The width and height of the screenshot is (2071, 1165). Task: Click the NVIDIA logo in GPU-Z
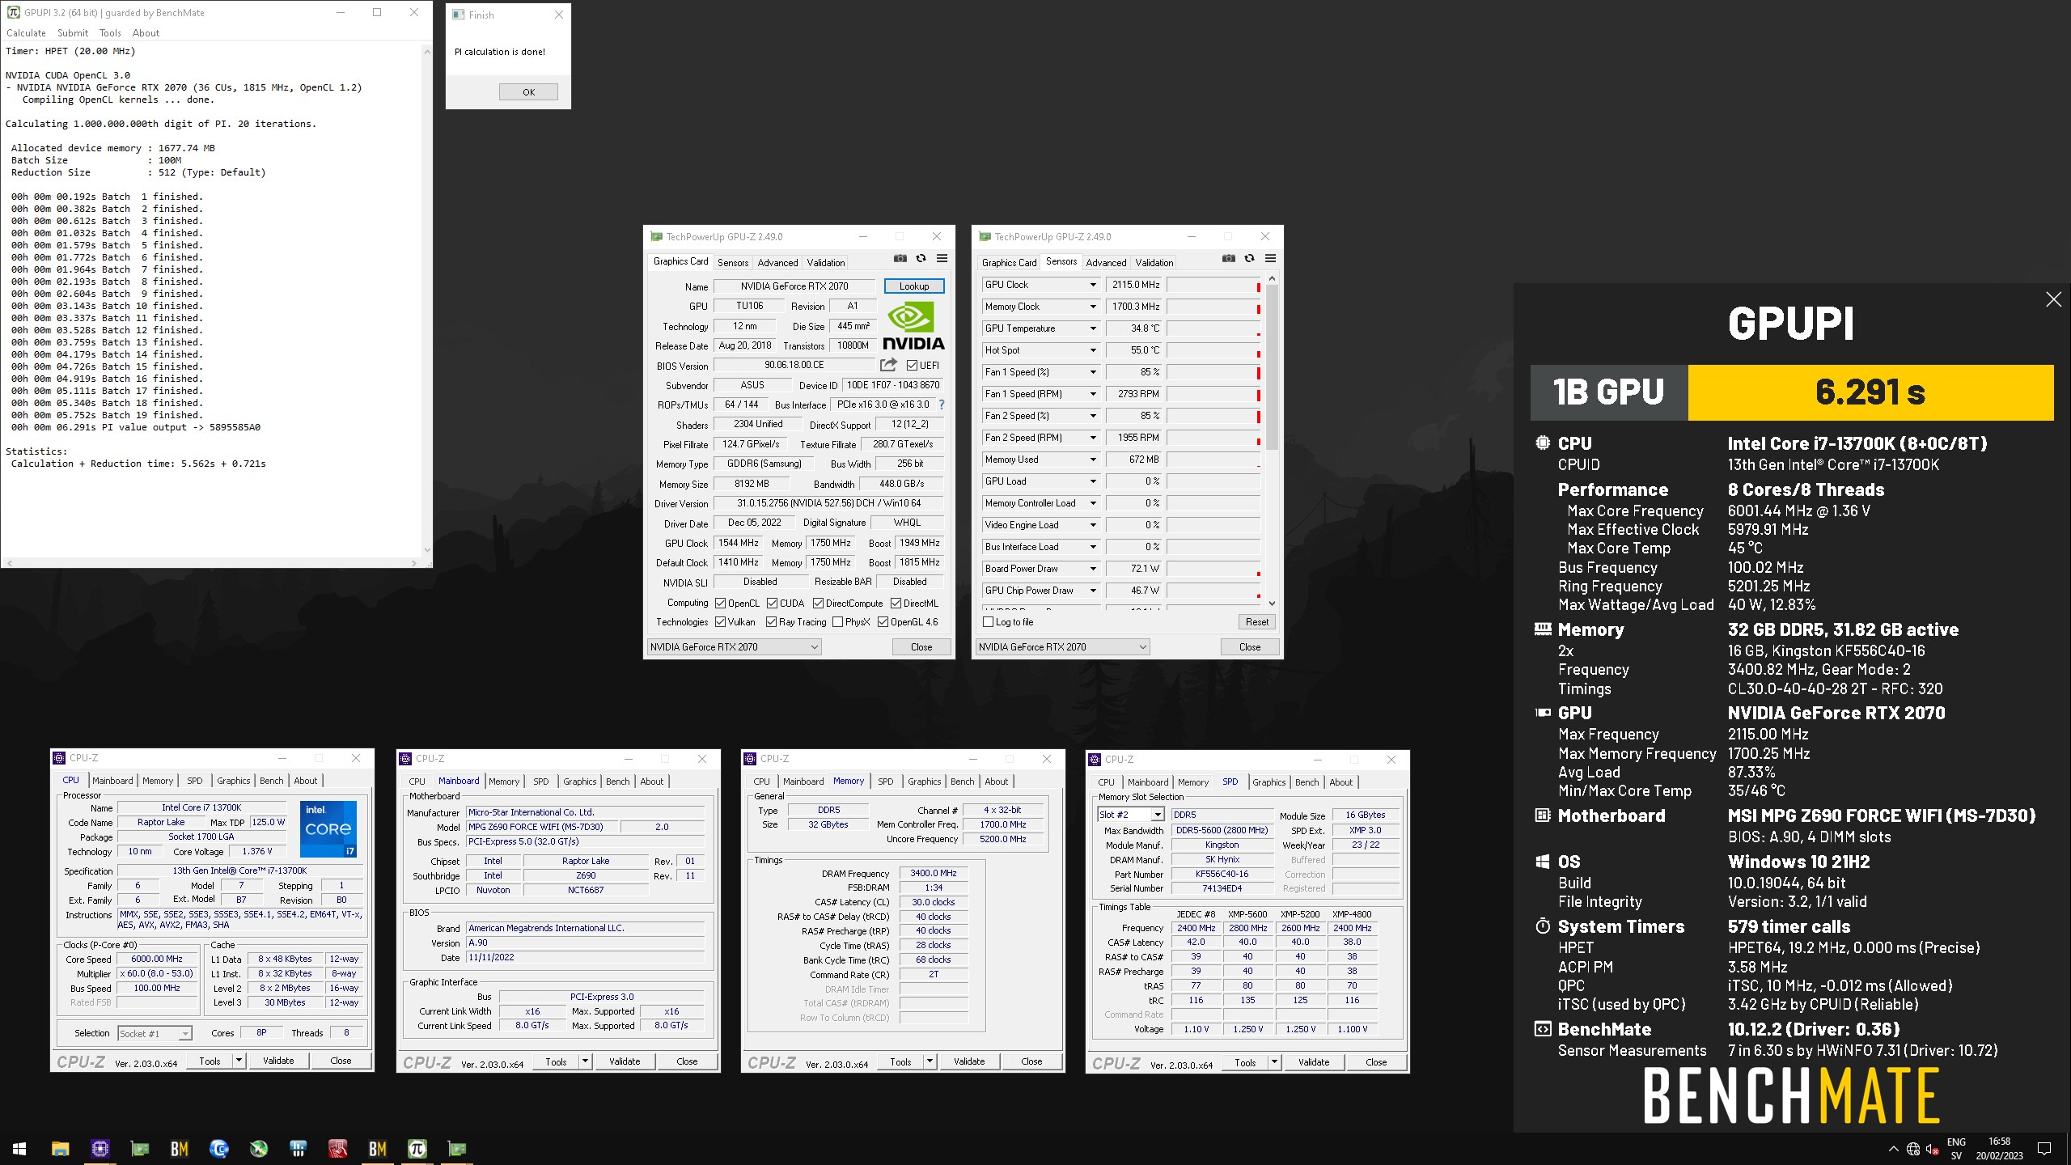click(913, 326)
